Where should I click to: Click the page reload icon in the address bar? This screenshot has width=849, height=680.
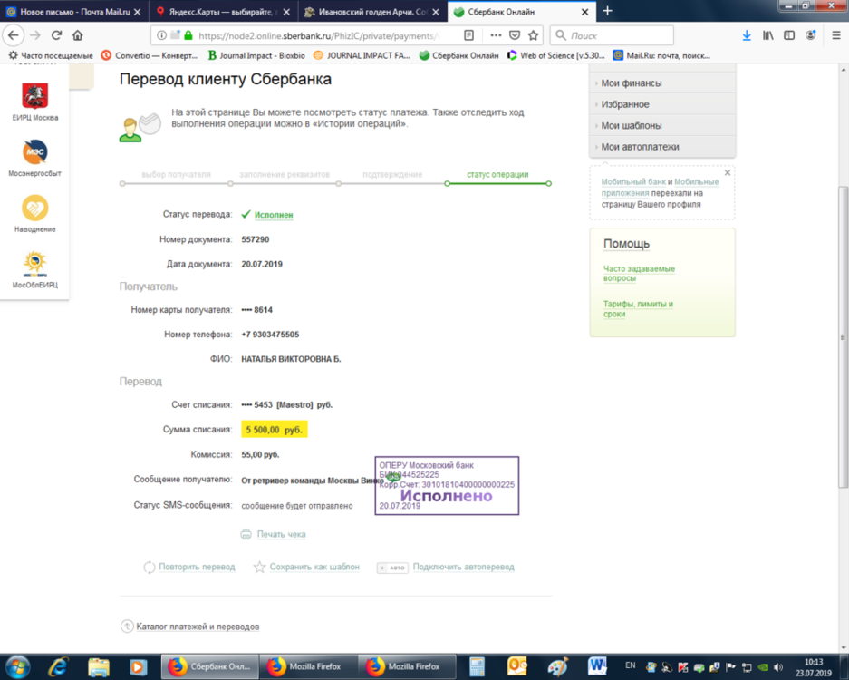(57, 34)
